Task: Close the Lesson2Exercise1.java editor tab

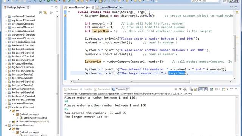Action: 93,8
